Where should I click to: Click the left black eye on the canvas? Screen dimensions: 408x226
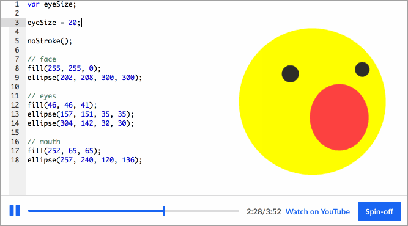[x=290, y=74]
